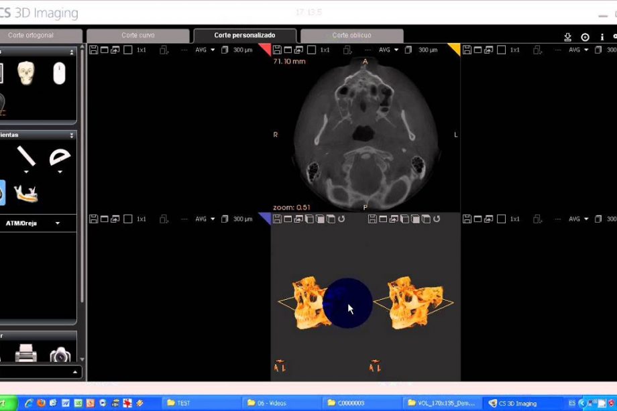Open TEST folder in the taskbar
This screenshot has width=617, height=411.
[x=201, y=403]
